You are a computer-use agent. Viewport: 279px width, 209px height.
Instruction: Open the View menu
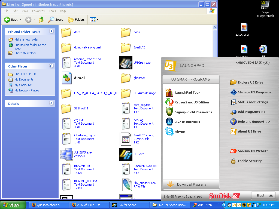tap(25, 11)
